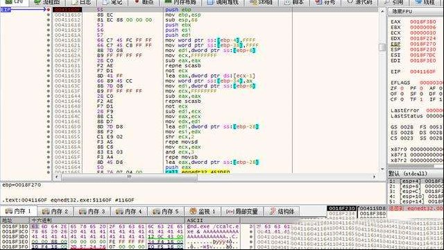Image resolution: width=444 pixels, height=250 pixels.
Task: Open the 内存布局 memory map tab
Action: coord(180,2)
